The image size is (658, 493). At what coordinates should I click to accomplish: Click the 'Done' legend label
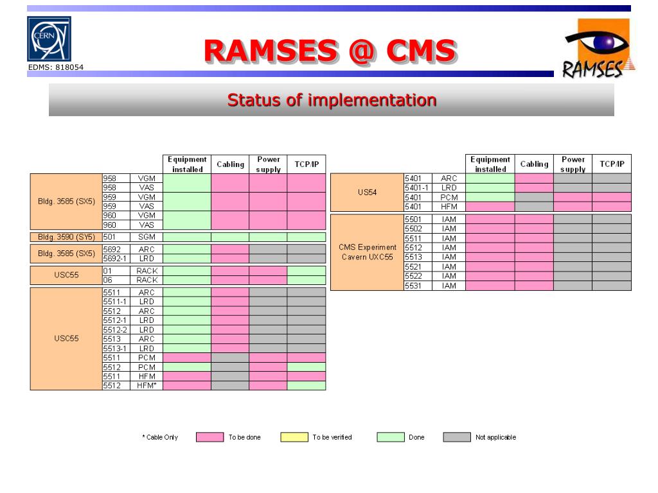point(416,437)
